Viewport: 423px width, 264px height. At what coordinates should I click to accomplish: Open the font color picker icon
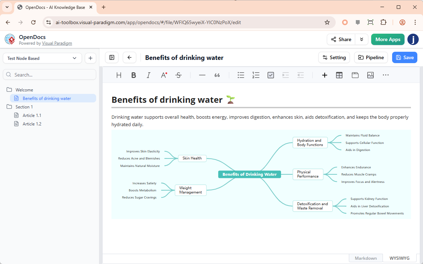point(163,75)
